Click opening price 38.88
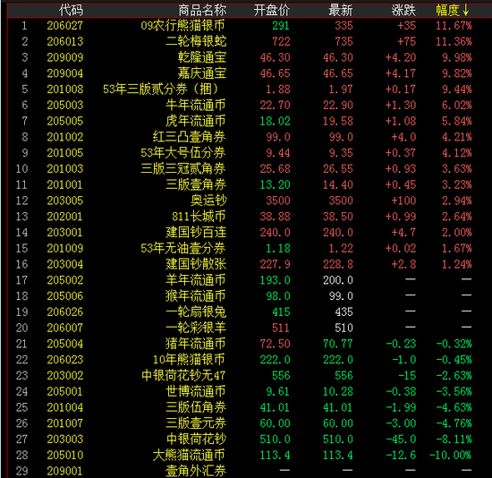This screenshot has height=478, width=492. tap(275, 217)
